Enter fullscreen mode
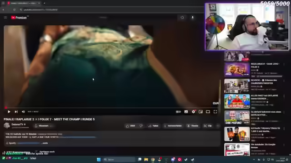The image size is (291, 163). click(x=215, y=112)
